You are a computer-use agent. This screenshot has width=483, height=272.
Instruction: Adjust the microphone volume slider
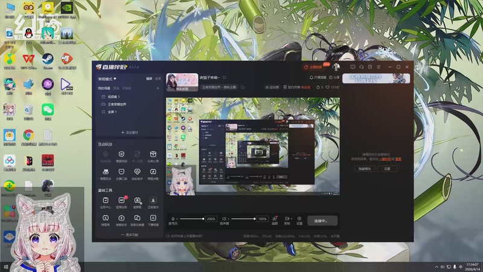point(192,219)
